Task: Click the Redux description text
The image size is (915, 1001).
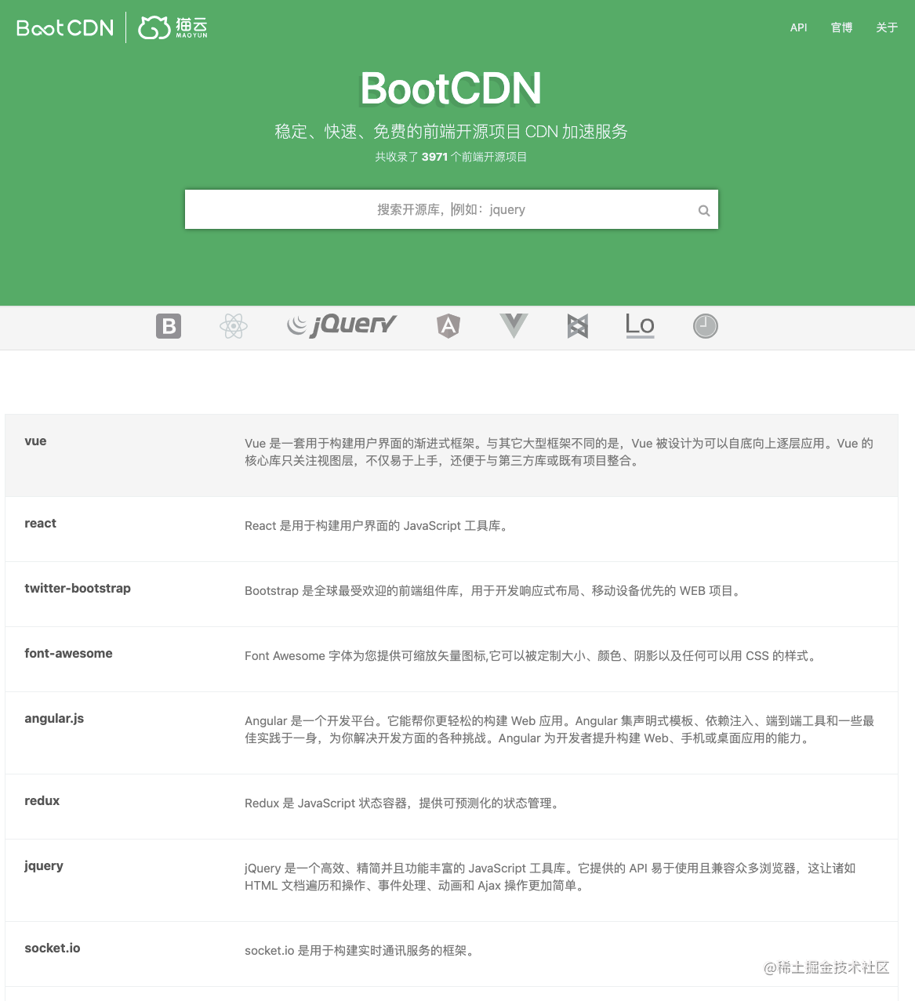Action: click(403, 803)
